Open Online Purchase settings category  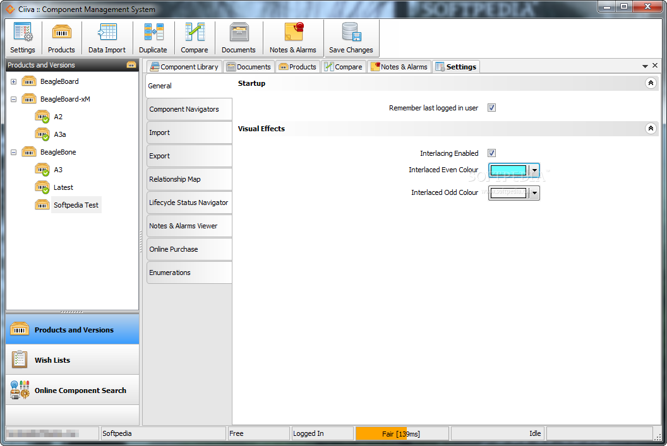(x=189, y=249)
